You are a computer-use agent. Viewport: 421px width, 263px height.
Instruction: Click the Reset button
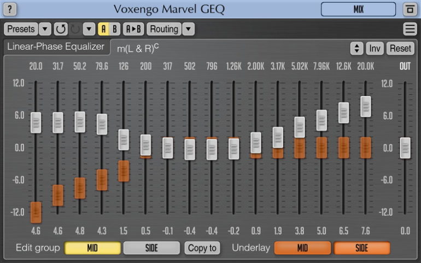[x=400, y=48]
